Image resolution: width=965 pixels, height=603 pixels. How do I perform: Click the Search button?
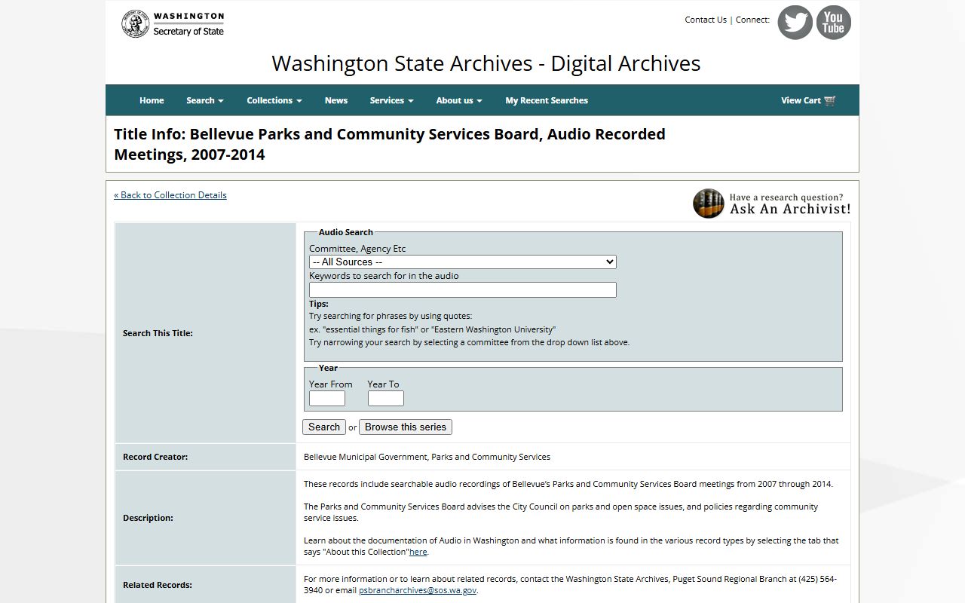pyautogui.click(x=324, y=427)
